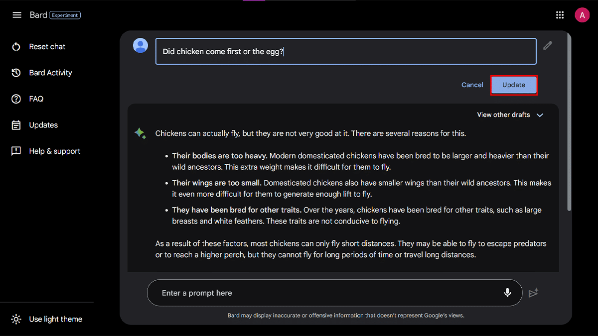Cancel editing the prompt
Screen dimensions: 598x336
point(472,85)
